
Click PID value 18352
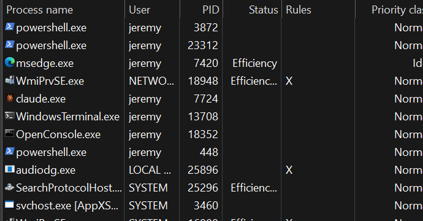pyautogui.click(x=203, y=134)
